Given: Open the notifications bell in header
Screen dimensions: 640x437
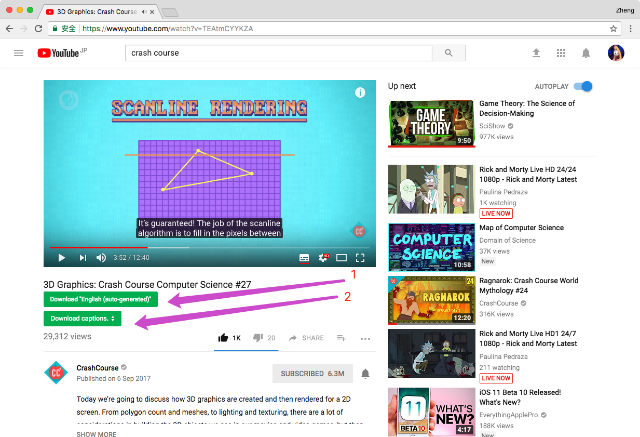Looking at the screenshot, I should pyautogui.click(x=585, y=53).
